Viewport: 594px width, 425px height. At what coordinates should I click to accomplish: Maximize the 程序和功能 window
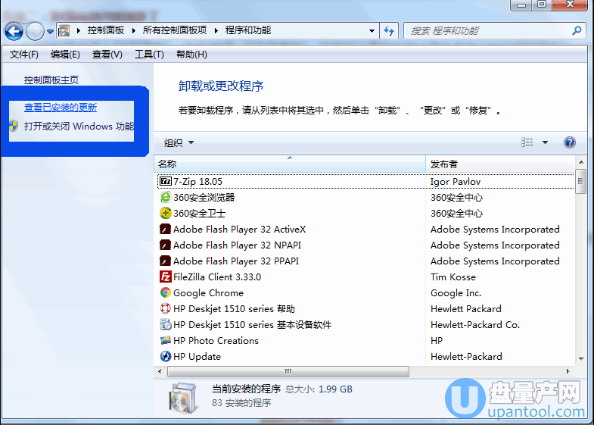pos(542,5)
